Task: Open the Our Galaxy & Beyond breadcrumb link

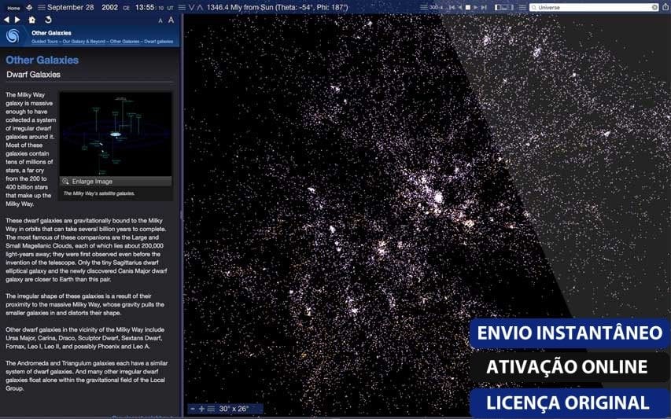Action: click(x=84, y=42)
